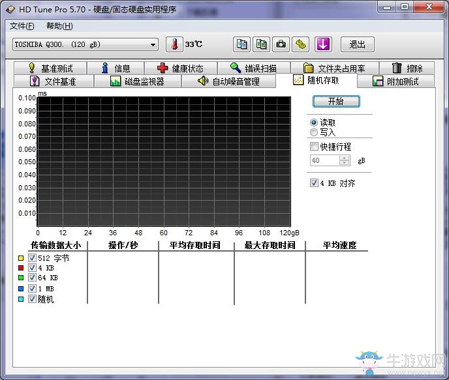
Task: Open the 擦除 erase tab
Action: point(407,68)
